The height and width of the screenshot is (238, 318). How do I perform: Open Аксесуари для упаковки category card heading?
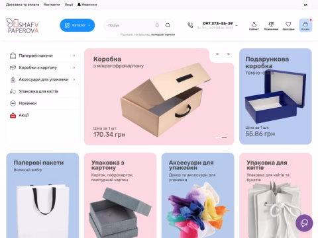191,165
